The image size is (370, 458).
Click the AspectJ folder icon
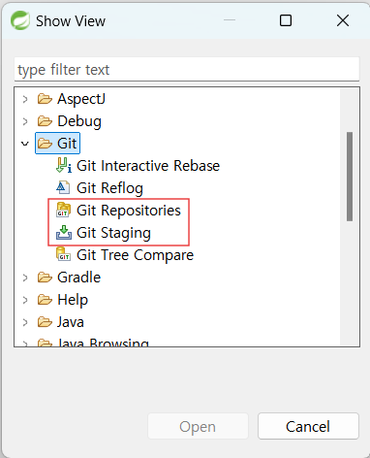pyautogui.click(x=45, y=99)
